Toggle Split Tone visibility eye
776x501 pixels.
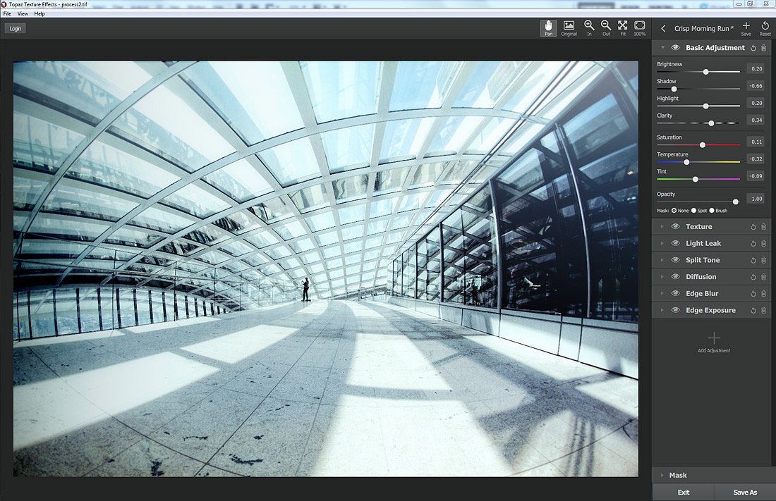pyautogui.click(x=675, y=259)
